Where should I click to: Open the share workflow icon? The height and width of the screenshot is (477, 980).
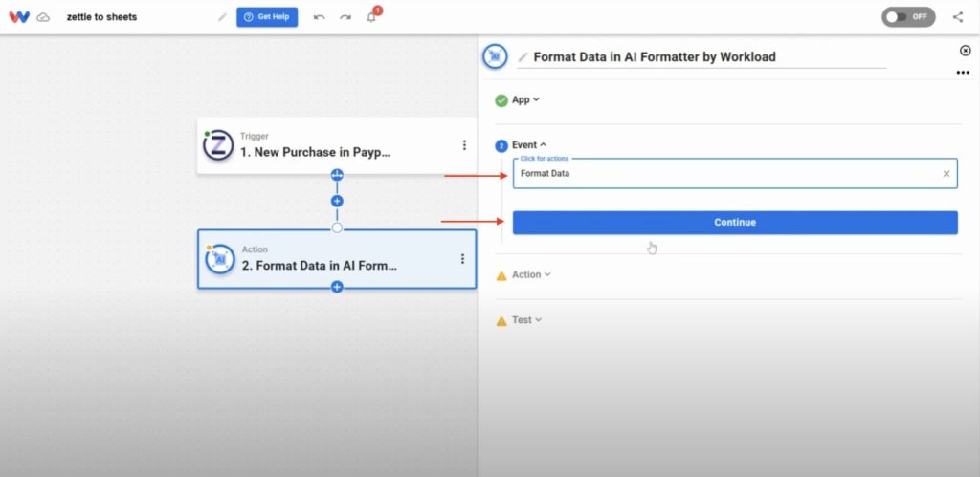[957, 17]
